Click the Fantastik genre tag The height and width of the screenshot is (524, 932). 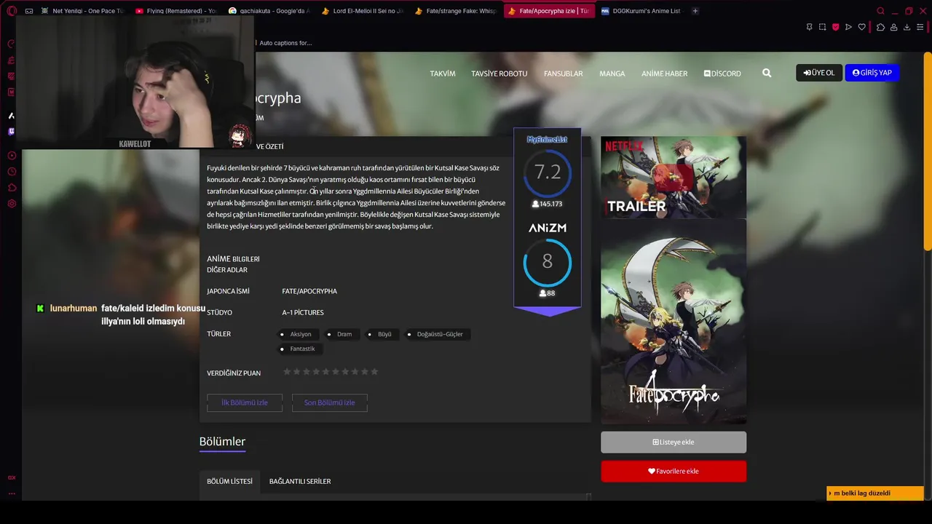(x=299, y=349)
